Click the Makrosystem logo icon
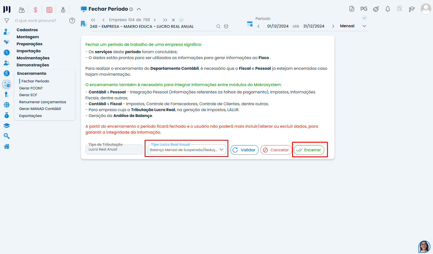Screen dimensions: 433x254 coord(7,9)
